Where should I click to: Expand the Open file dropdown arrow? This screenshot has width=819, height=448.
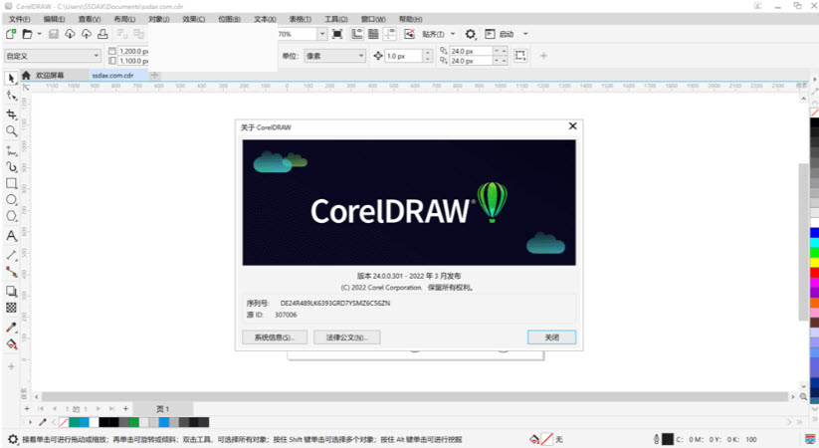coord(39,34)
